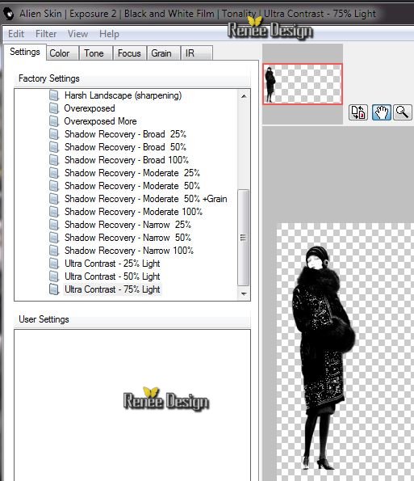Viewport: 414px width, 481px height.
Task: Click the Overexposed preset file icon
Action: (54, 108)
